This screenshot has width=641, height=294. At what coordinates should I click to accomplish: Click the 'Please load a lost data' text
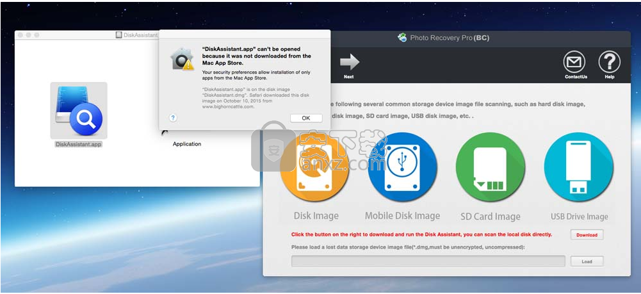(x=407, y=247)
